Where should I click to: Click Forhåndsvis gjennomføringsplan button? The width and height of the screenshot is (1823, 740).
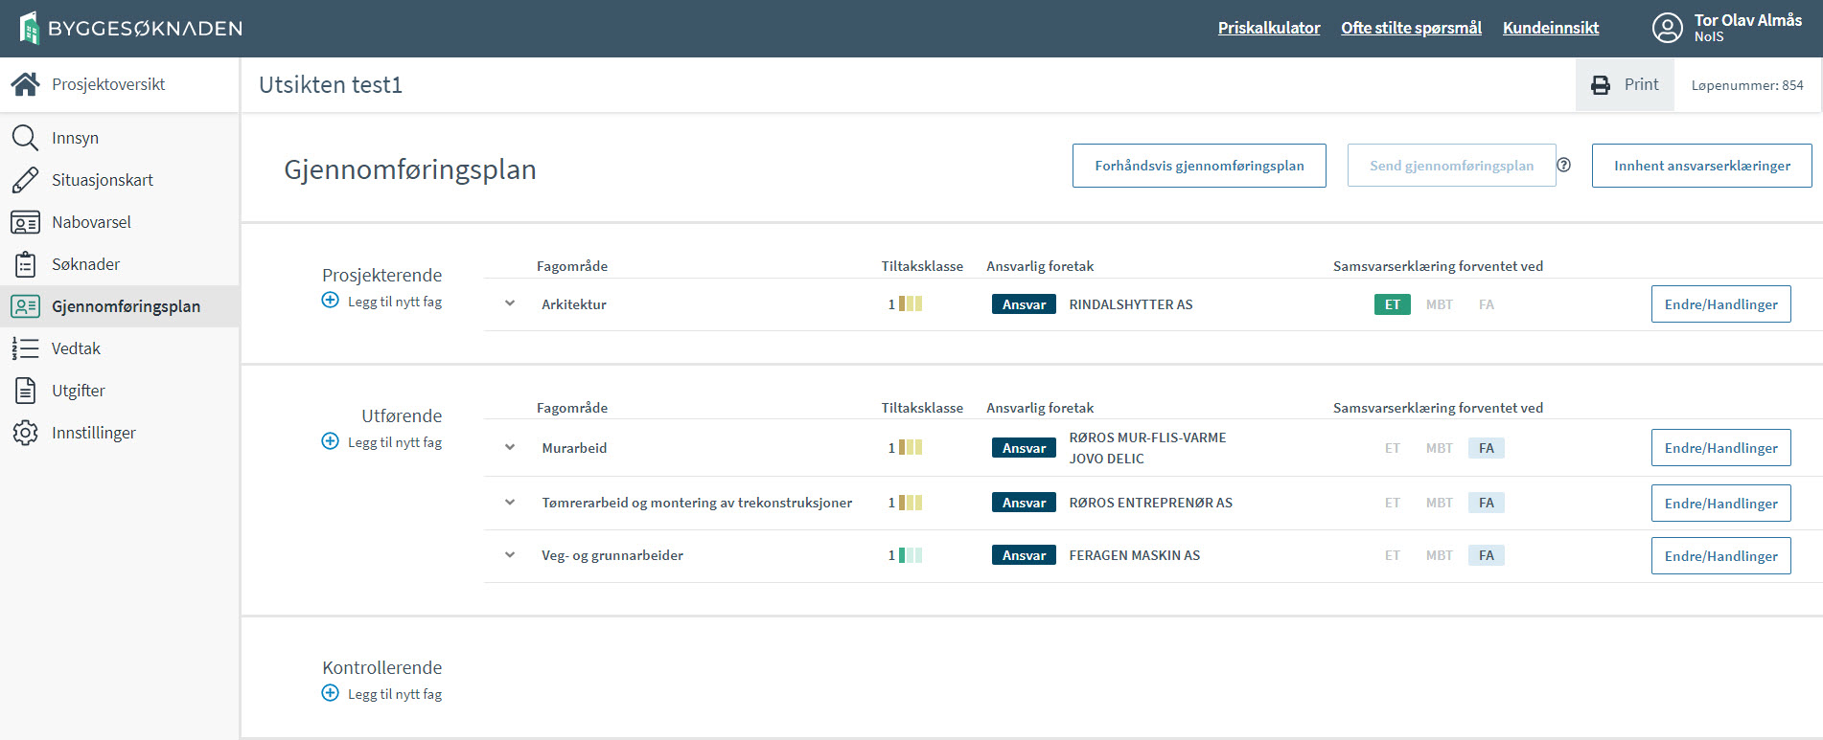1199,166
